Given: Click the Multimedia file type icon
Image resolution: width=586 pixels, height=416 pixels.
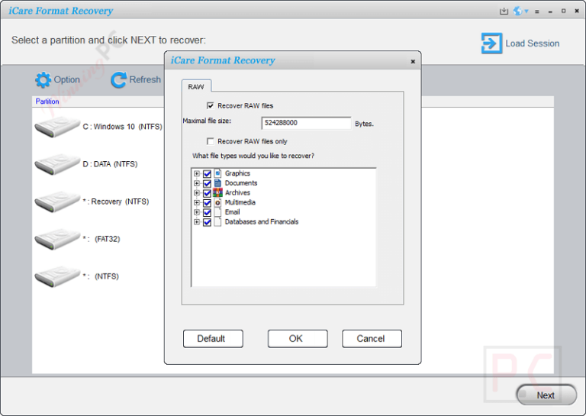Looking at the screenshot, I should (217, 202).
